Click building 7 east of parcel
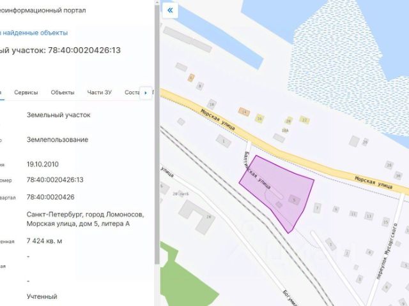 [317, 208]
